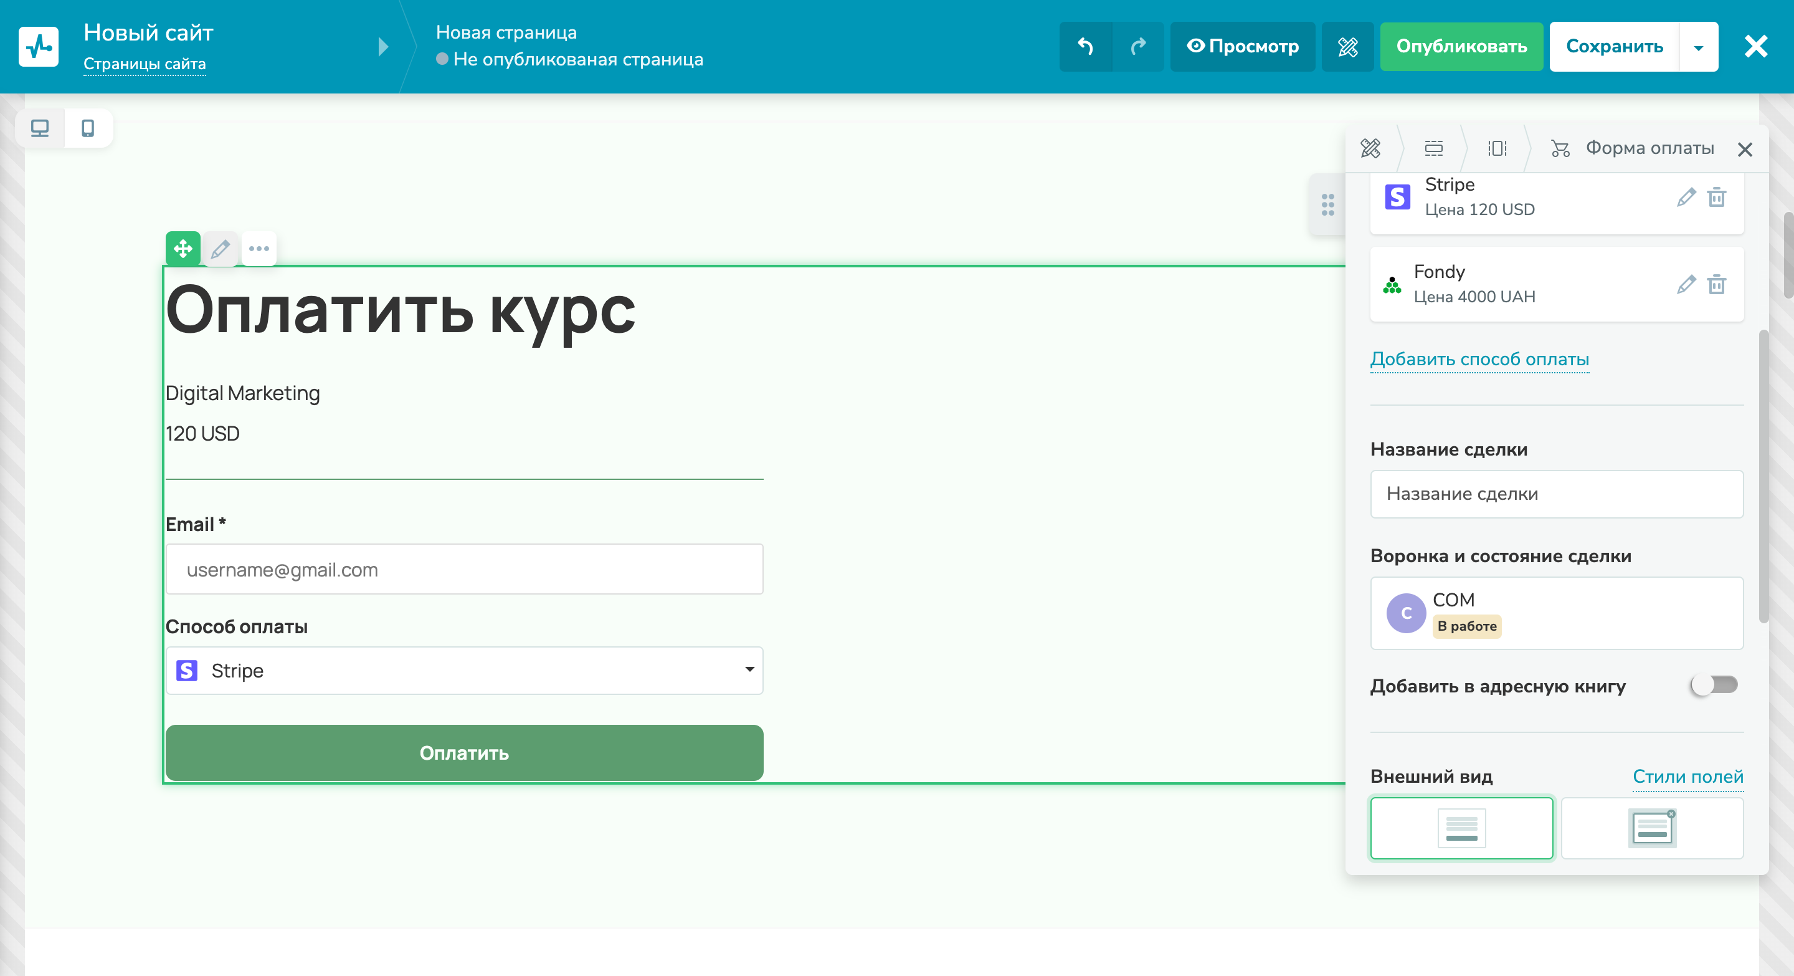This screenshot has height=976, width=1794.
Task: Select the second appearance style variant
Action: click(1651, 828)
